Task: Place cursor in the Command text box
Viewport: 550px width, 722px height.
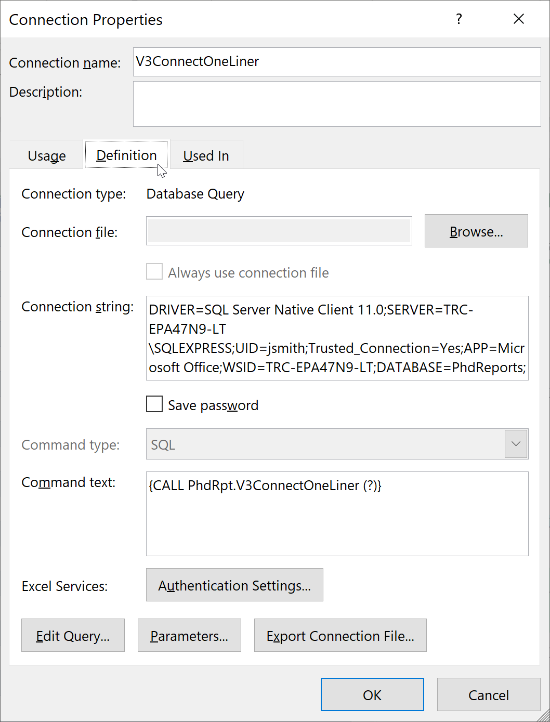Action: coord(337,514)
